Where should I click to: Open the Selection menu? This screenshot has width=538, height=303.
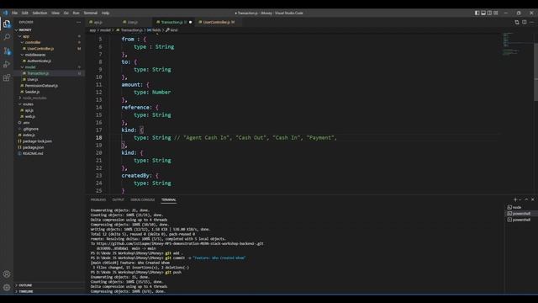pyautogui.click(x=40, y=13)
